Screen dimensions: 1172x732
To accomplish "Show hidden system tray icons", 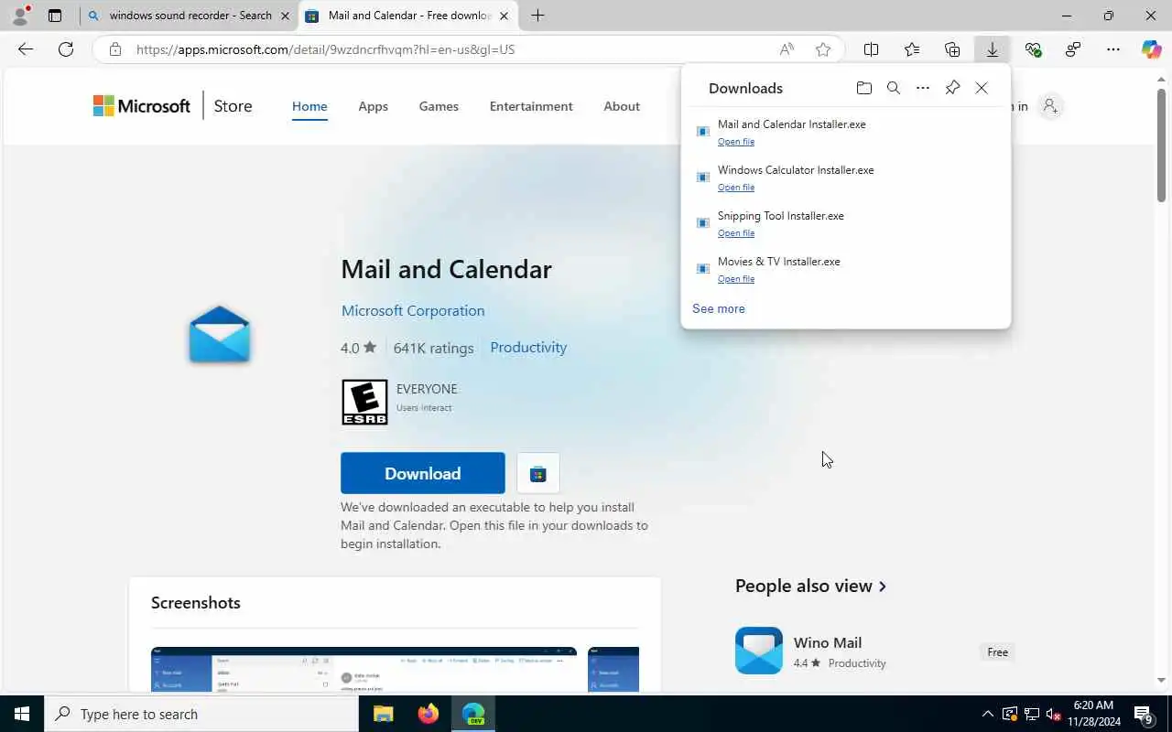I will (987, 714).
